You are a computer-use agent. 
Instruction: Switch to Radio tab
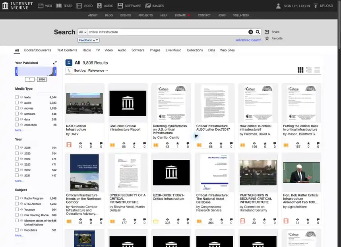tap(87, 50)
